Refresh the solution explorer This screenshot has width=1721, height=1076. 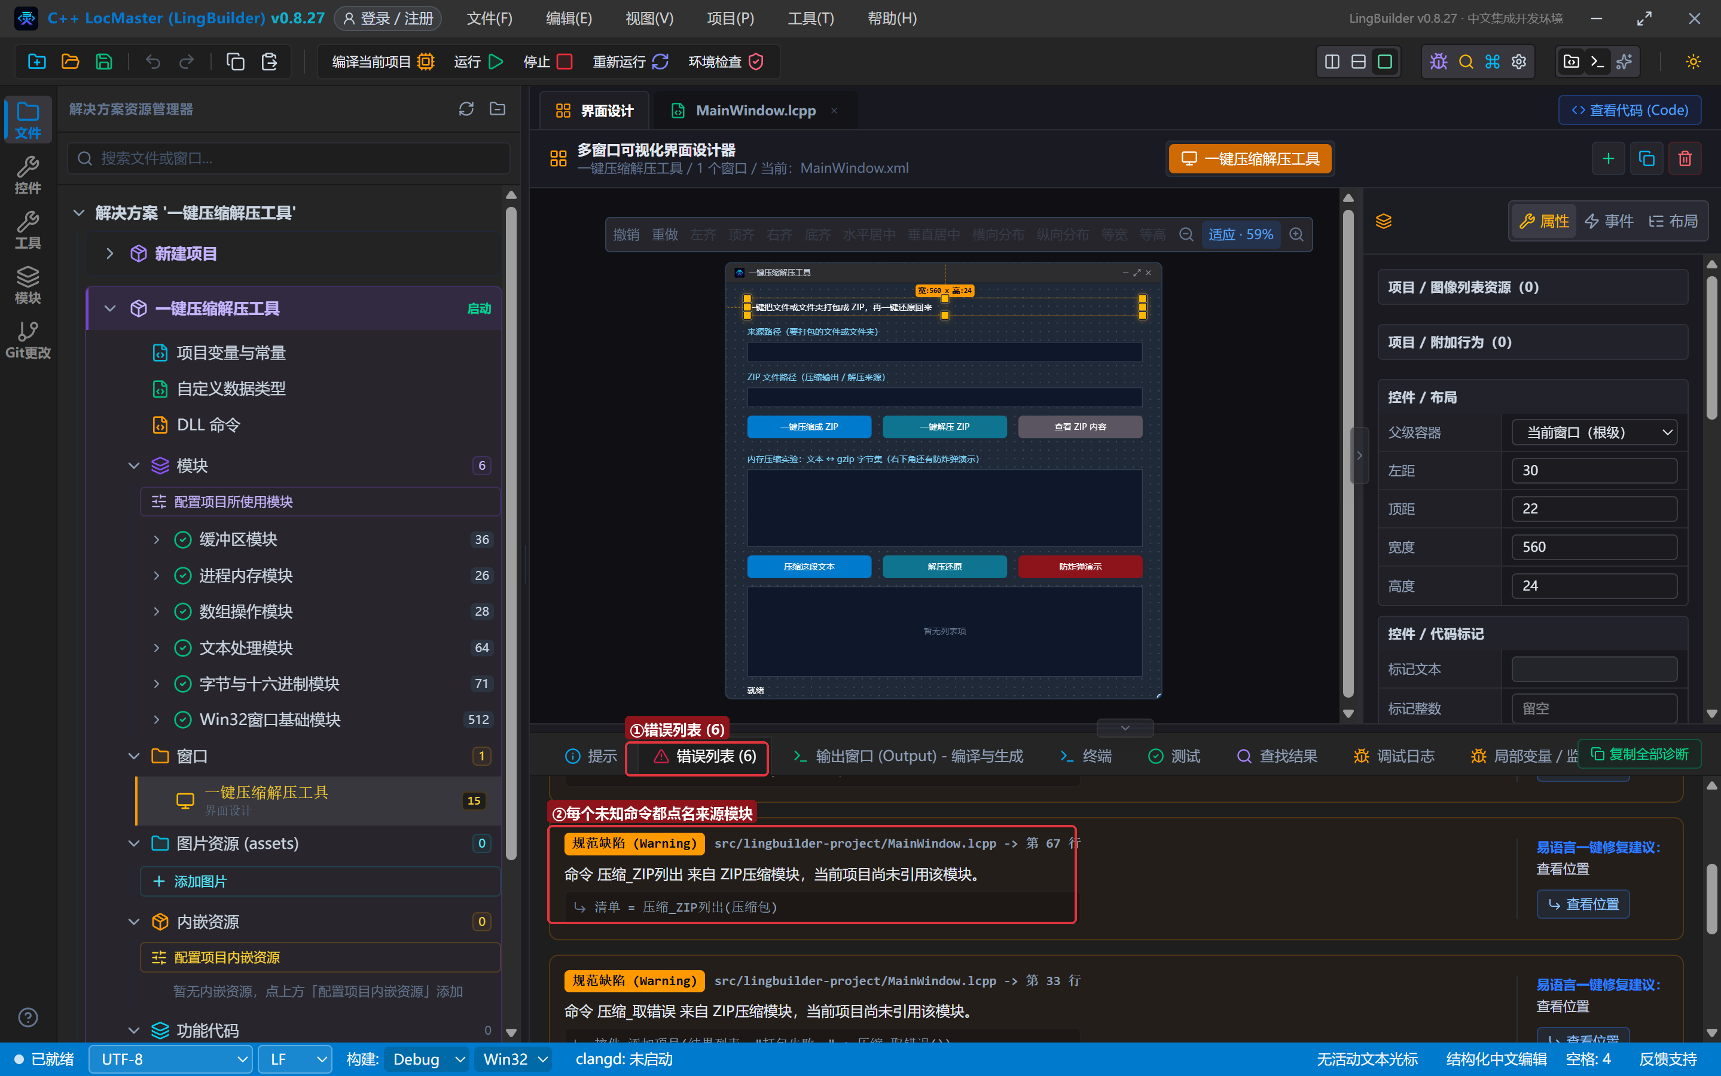tap(466, 109)
